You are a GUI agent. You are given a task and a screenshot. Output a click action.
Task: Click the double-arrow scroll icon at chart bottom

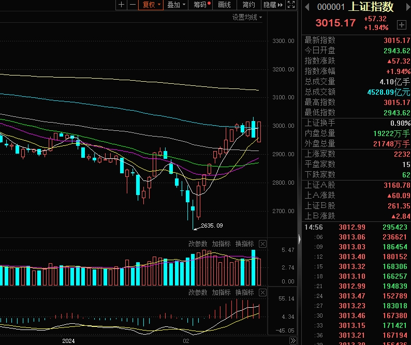[292, 341]
